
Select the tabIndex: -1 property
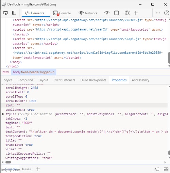tap(16, 119)
